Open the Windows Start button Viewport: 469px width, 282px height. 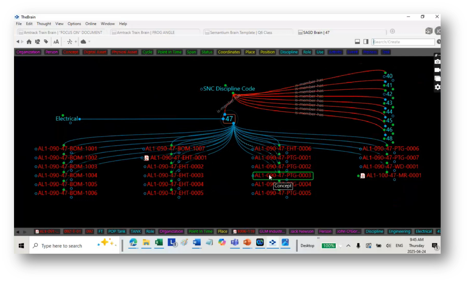pyautogui.click(x=21, y=246)
